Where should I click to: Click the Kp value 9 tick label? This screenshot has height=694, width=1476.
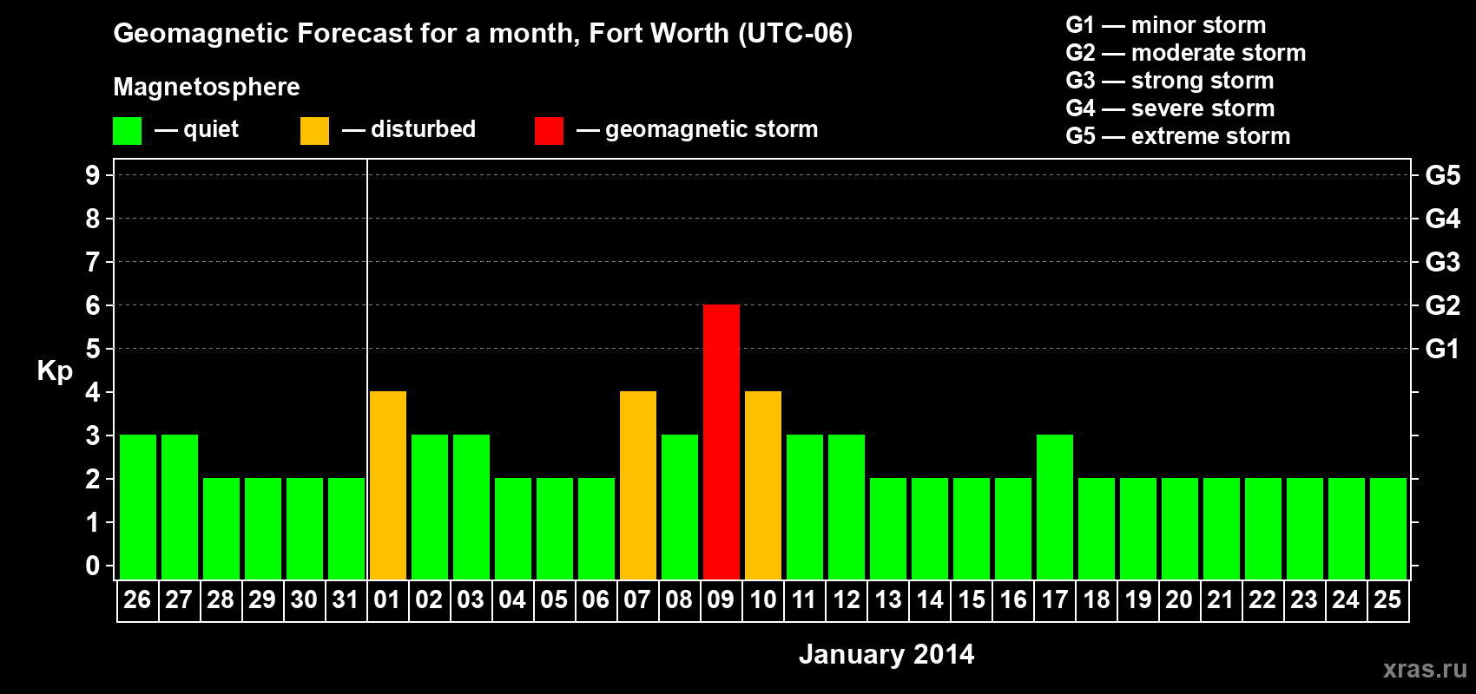[93, 175]
